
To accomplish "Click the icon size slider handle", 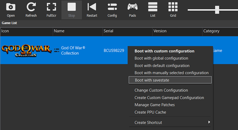I will 217,9.
